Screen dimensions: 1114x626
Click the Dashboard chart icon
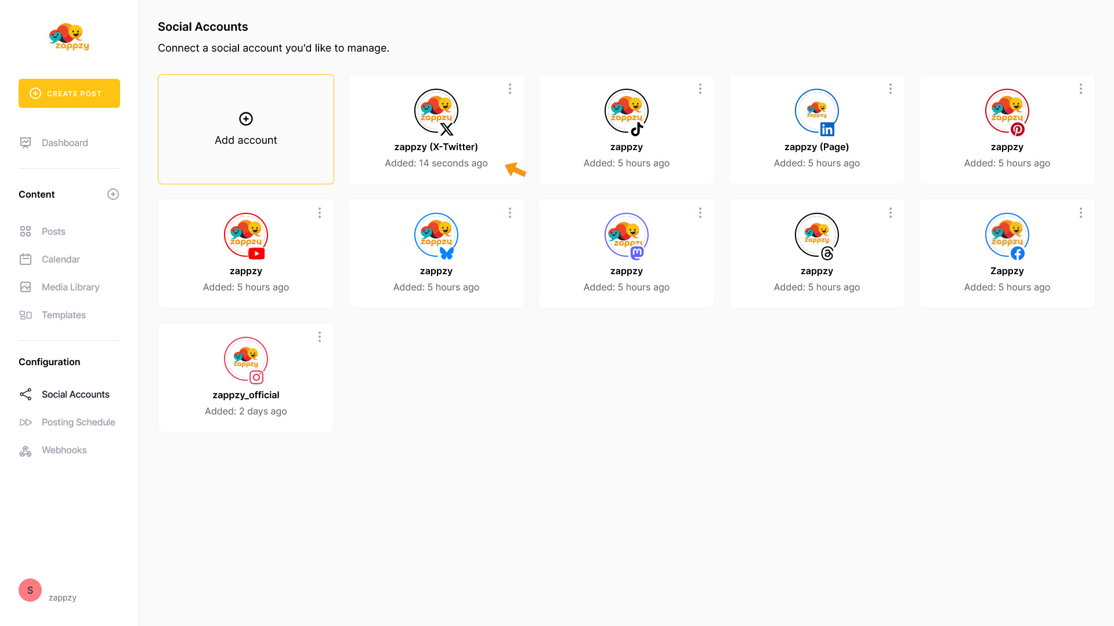(26, 143)
